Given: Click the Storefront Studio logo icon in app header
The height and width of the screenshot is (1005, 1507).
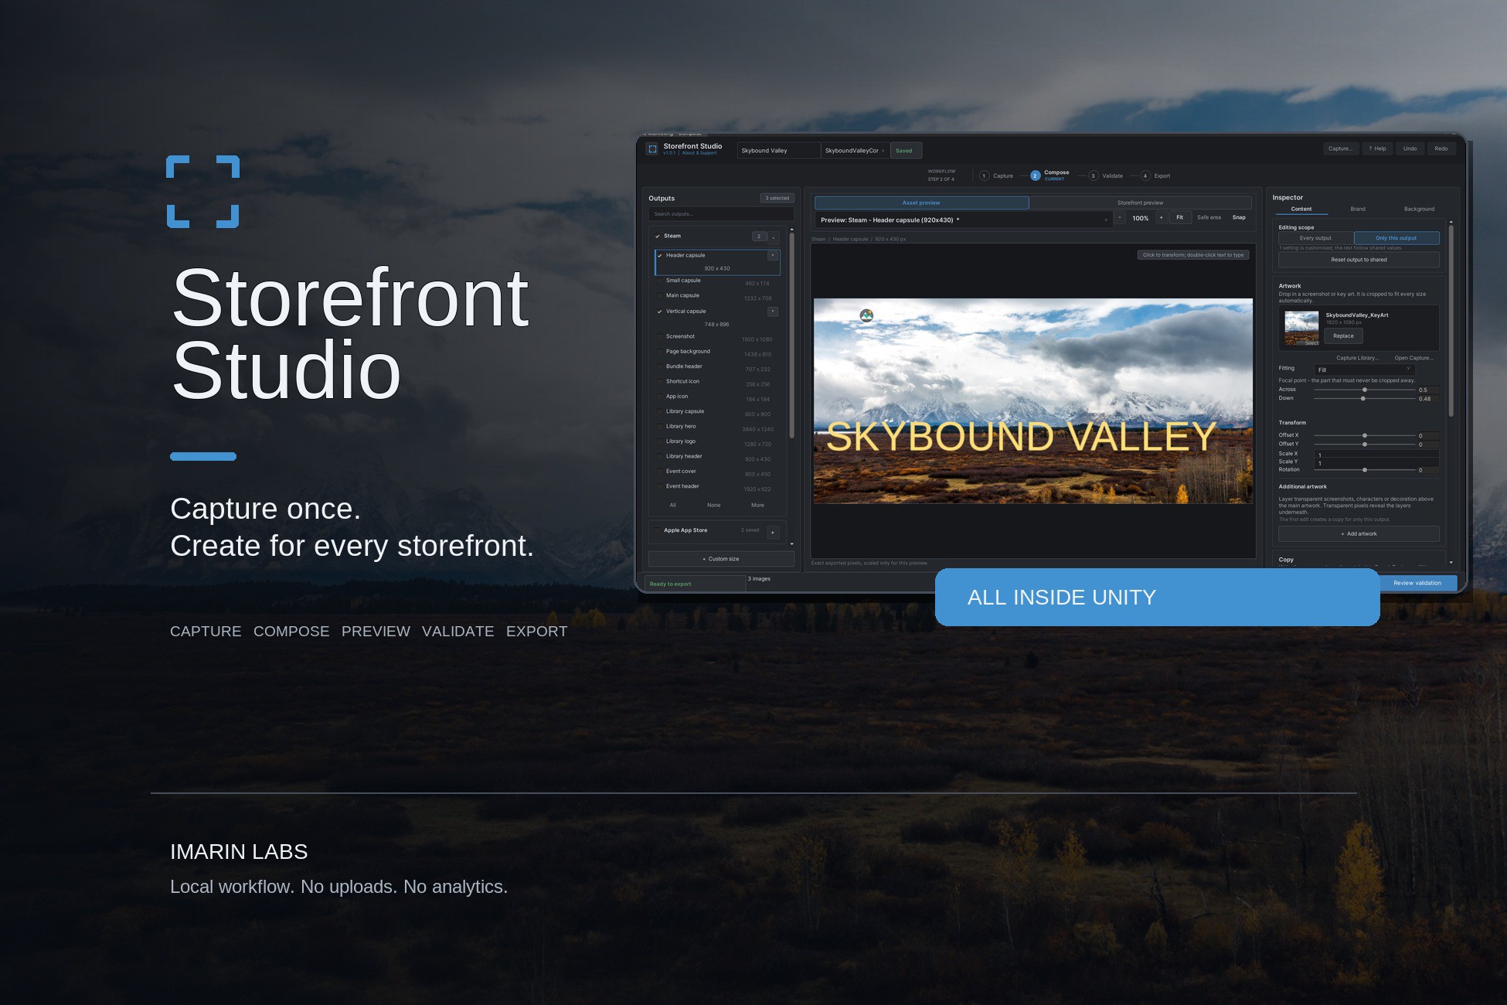Looking at the screenshot, I should (653, 149).
